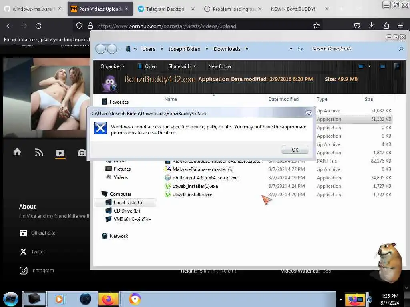410x307 pixels.
Task: Click the change view icon in Explorer
Action: (361, 66)
